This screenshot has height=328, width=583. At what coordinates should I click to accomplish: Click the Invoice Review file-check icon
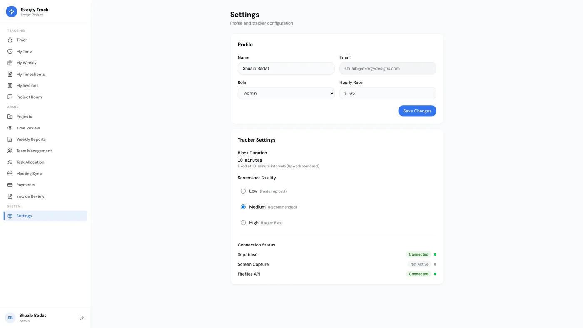click(x=10, y=196)
